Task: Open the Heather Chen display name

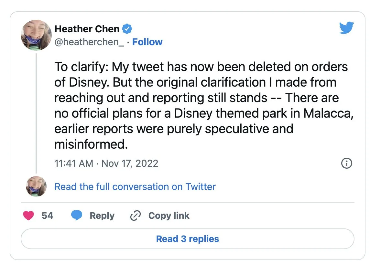Action: pyautogui.click(x=87, y=29)
